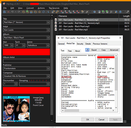Confirm Properties dialog with OK
Viewport: 131px width, 128px height.
click(88, 120)
